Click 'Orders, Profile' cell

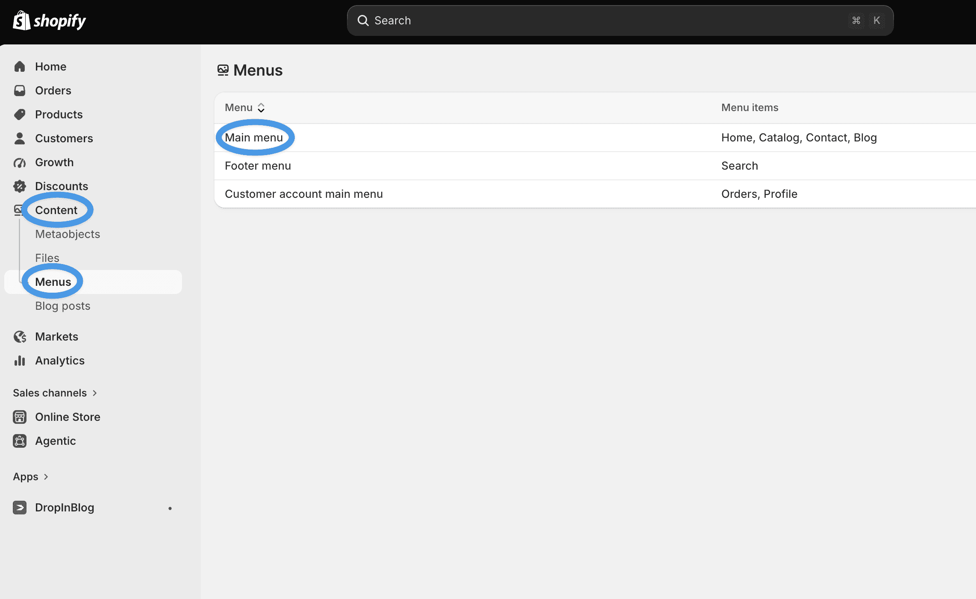(x=759, y=194)
